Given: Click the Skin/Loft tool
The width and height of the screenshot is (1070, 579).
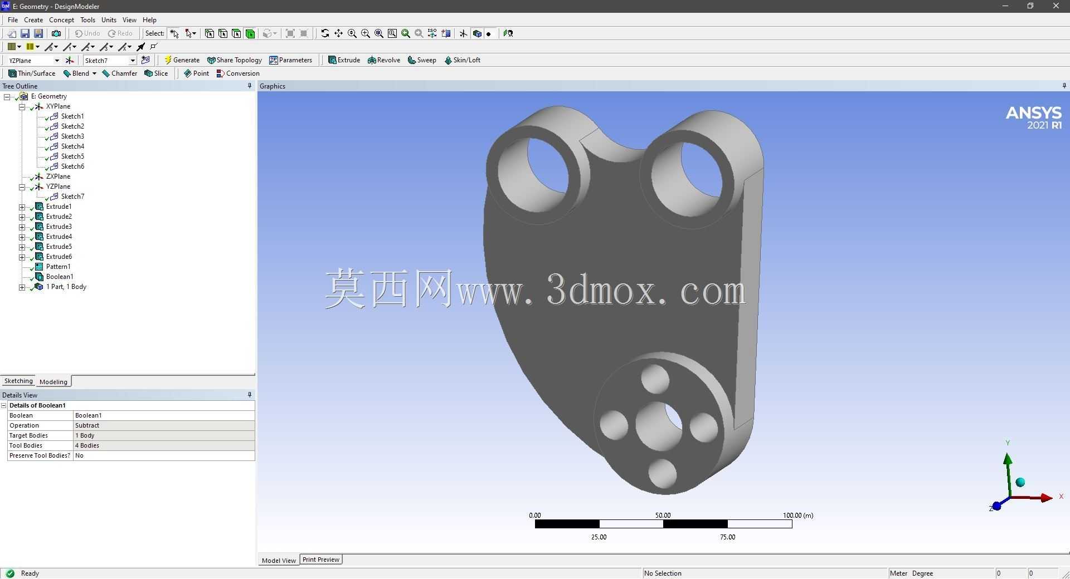Looking at the screenshot, I should click(462, 60).
